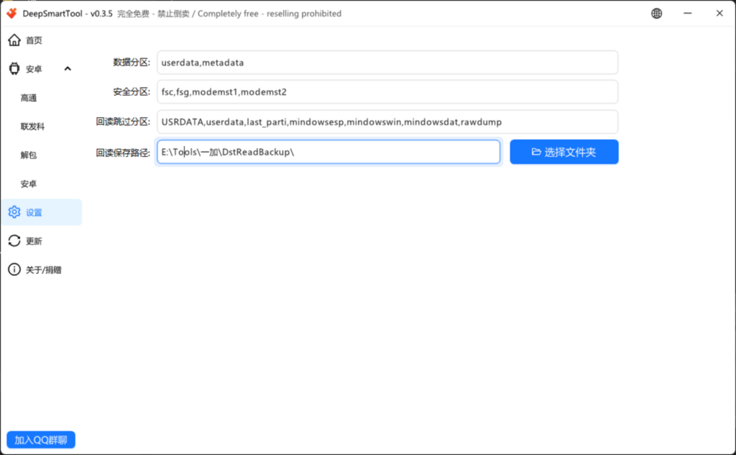
Task: Click the home icon in sidebar
Action: pos(14,40)
